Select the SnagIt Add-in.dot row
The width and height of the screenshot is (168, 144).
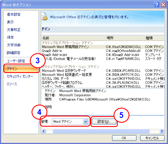[x=103, y=55]
